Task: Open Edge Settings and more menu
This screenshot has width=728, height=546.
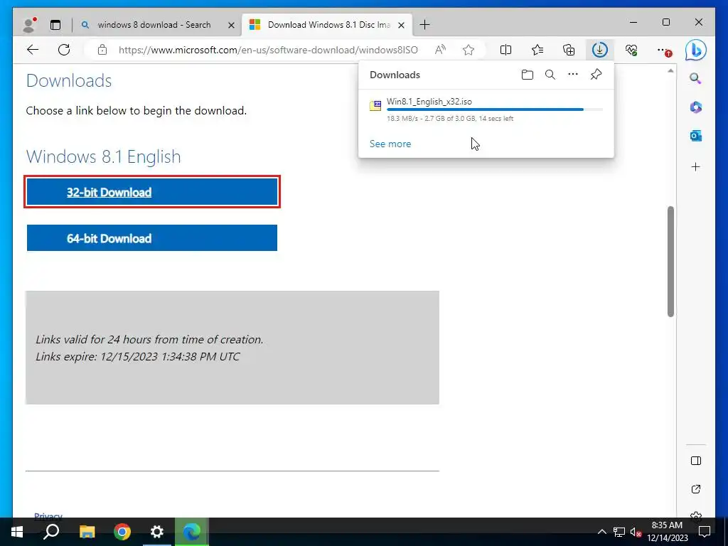Action: [x=663, y=50]
